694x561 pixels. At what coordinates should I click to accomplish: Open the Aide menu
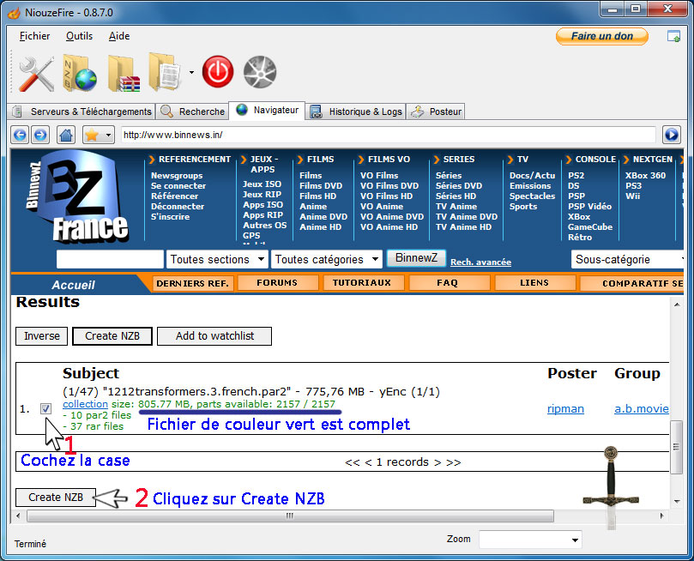point(119,36)
